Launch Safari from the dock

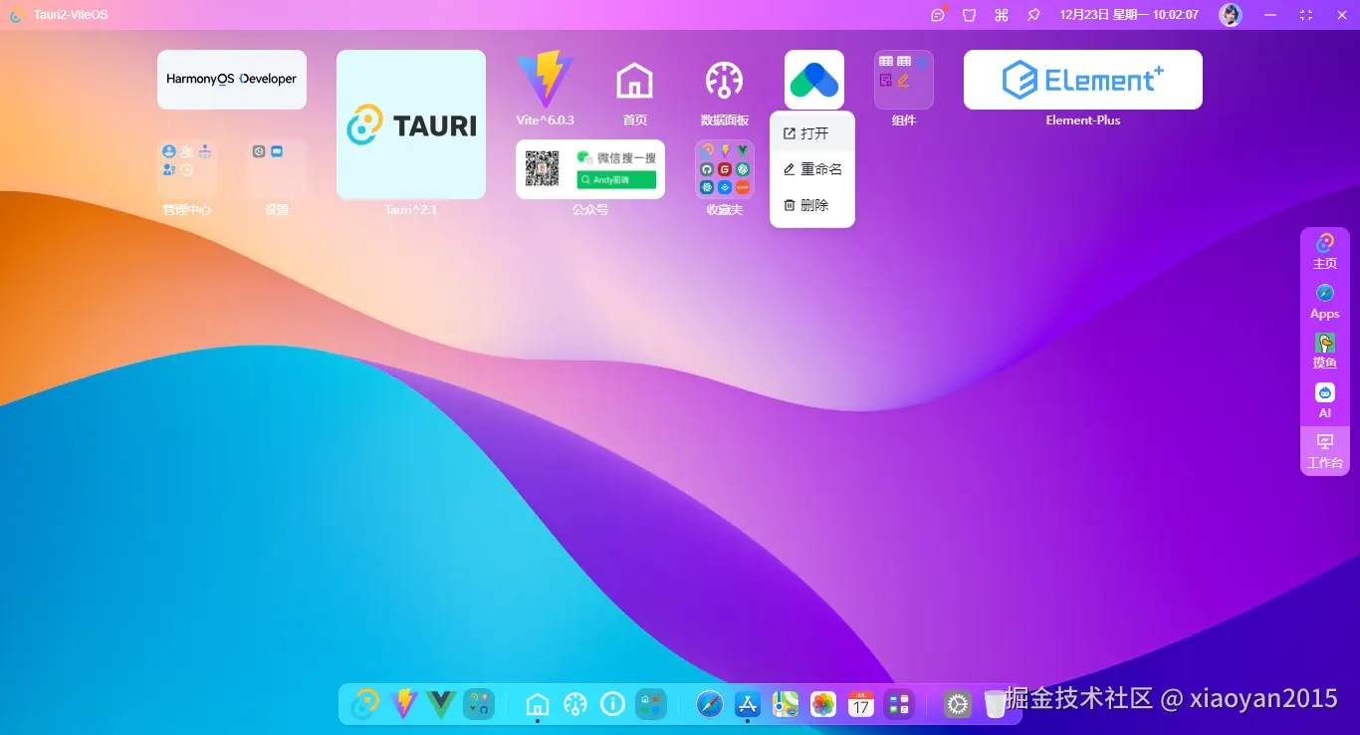[710, 704]
